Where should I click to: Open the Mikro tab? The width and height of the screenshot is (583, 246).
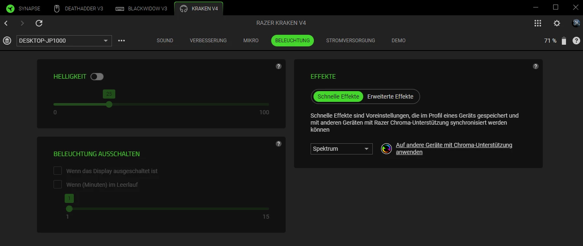(x=251, y=41)
